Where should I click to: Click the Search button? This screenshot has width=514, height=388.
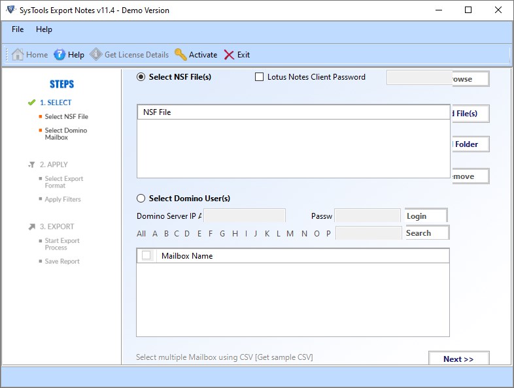point(428,233)
